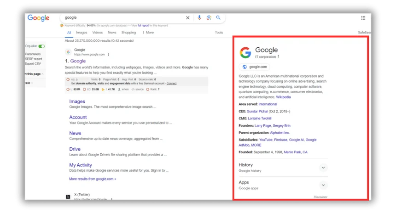The width and height of the screenshot is (396, 213).
Task: Click the Disclaimer text in the panel
Action: [x=320, y=197]
